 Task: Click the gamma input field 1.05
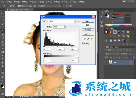(x=61, y=49)
